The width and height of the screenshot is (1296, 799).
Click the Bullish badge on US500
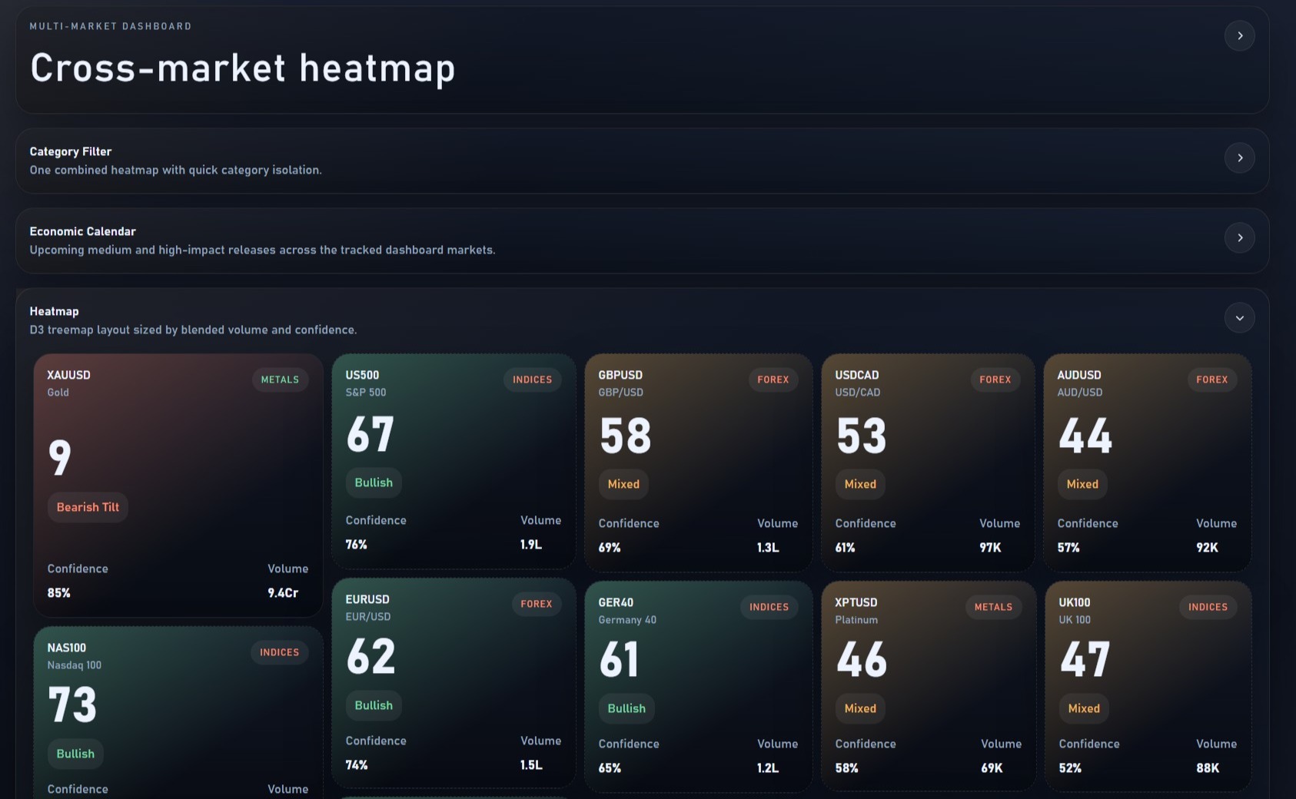(x=374, y=482)
